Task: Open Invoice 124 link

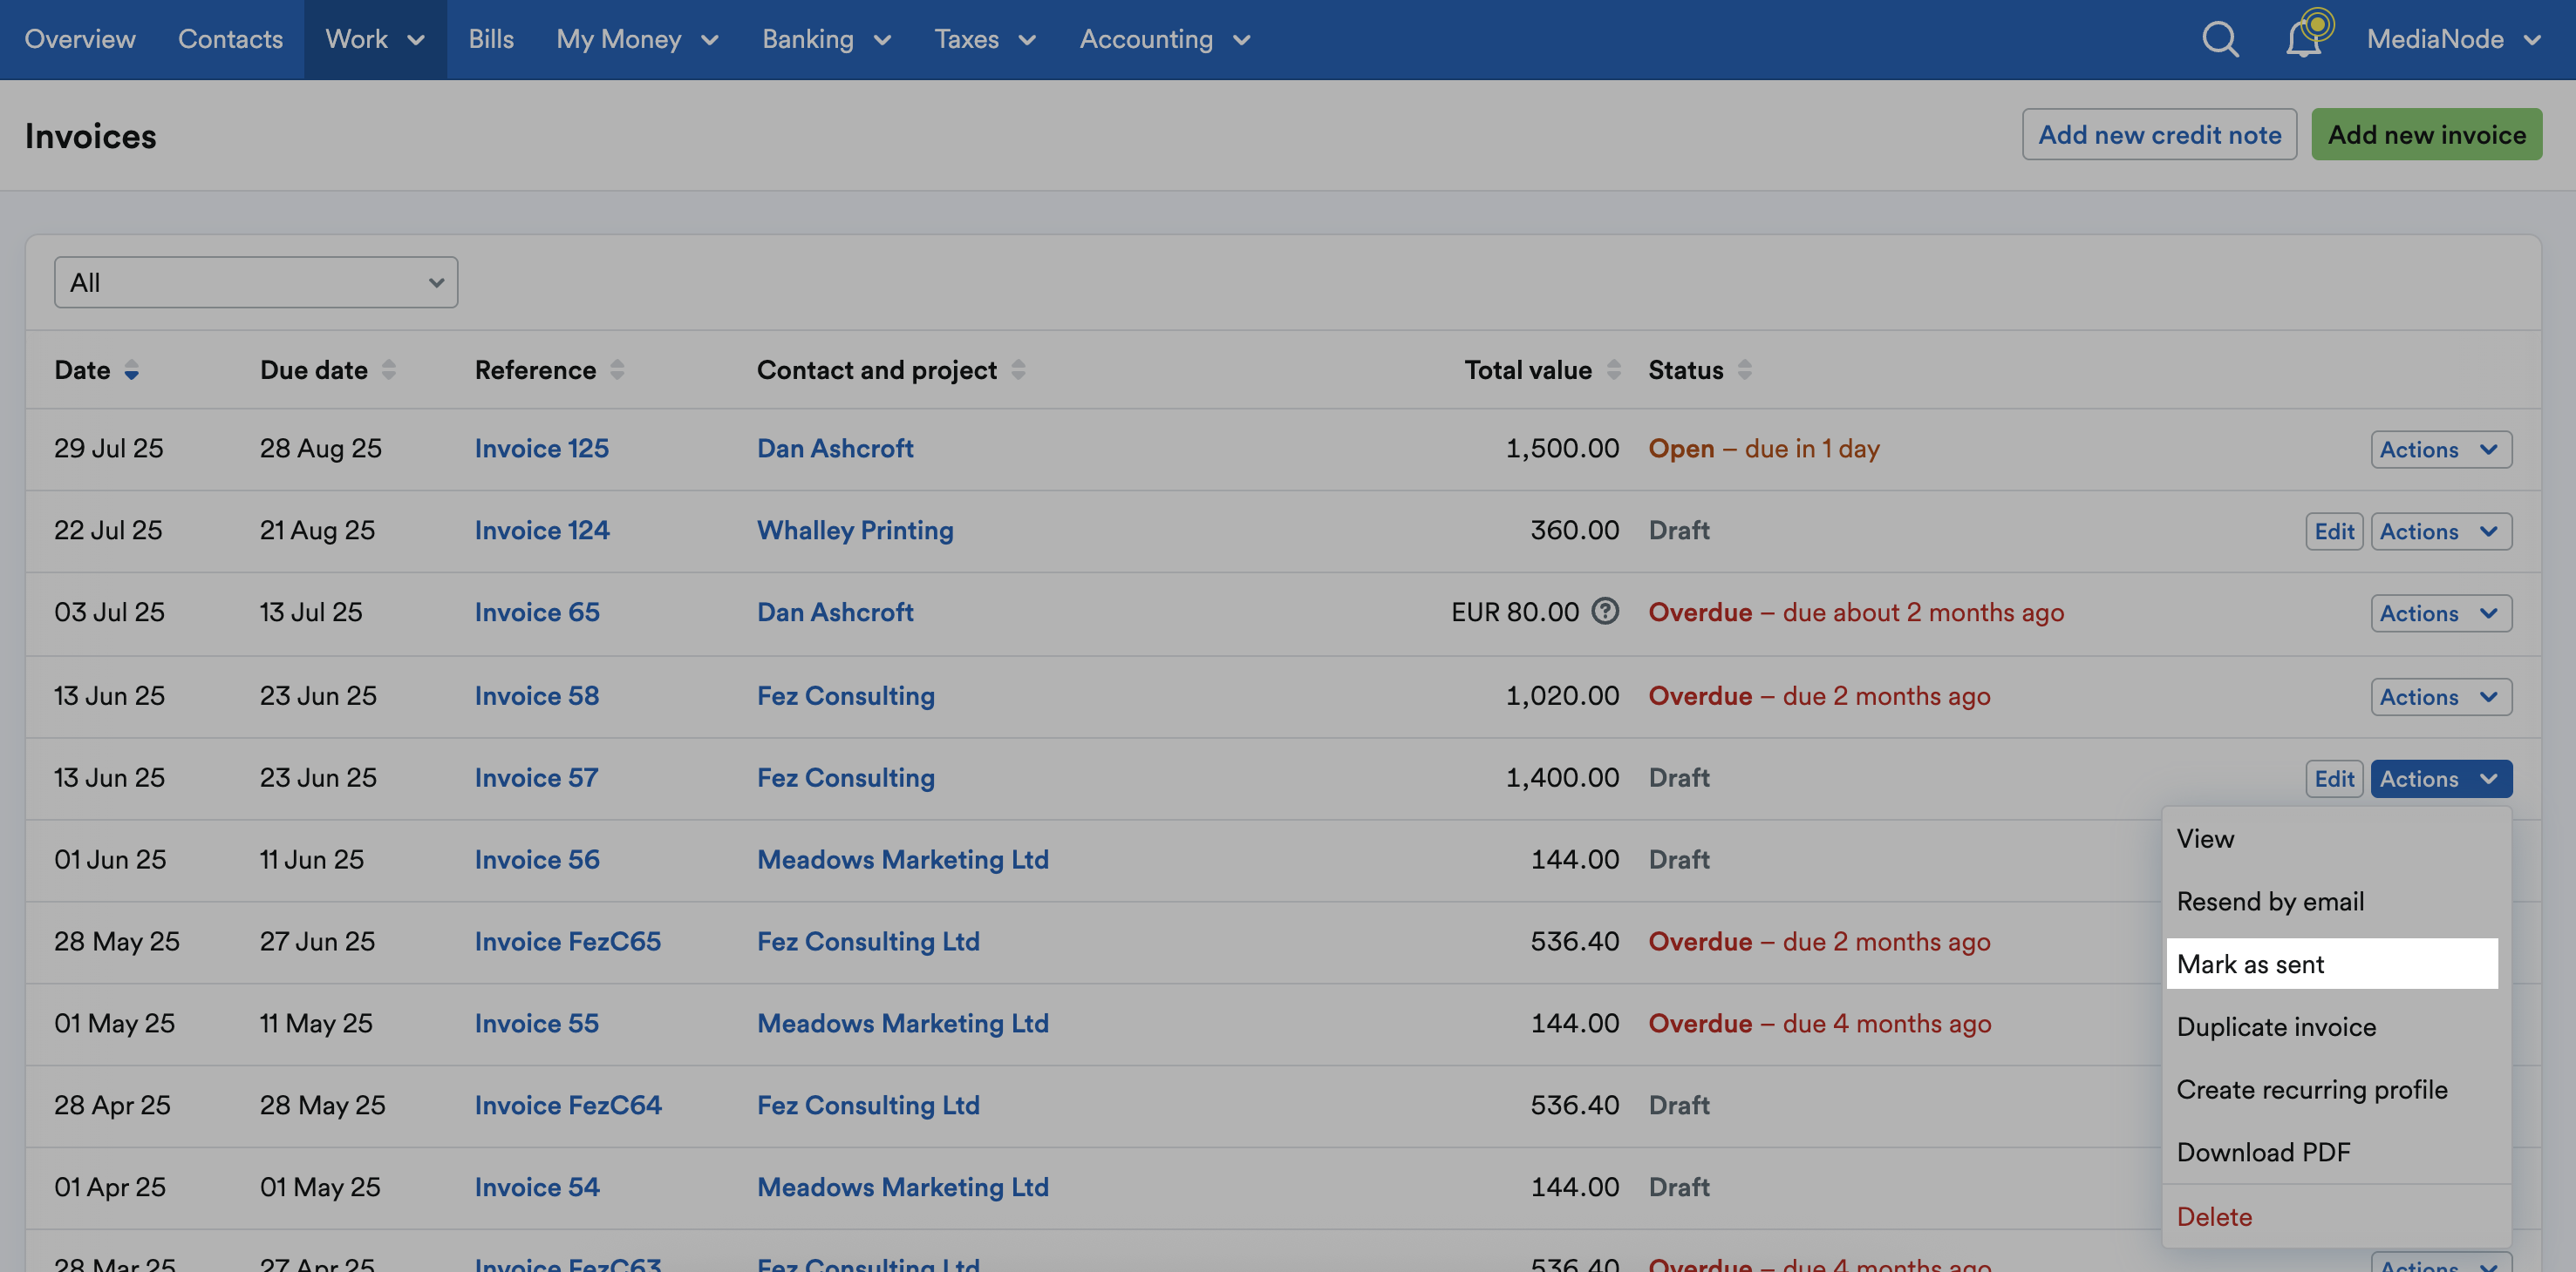Action: (x=542, y=531)
